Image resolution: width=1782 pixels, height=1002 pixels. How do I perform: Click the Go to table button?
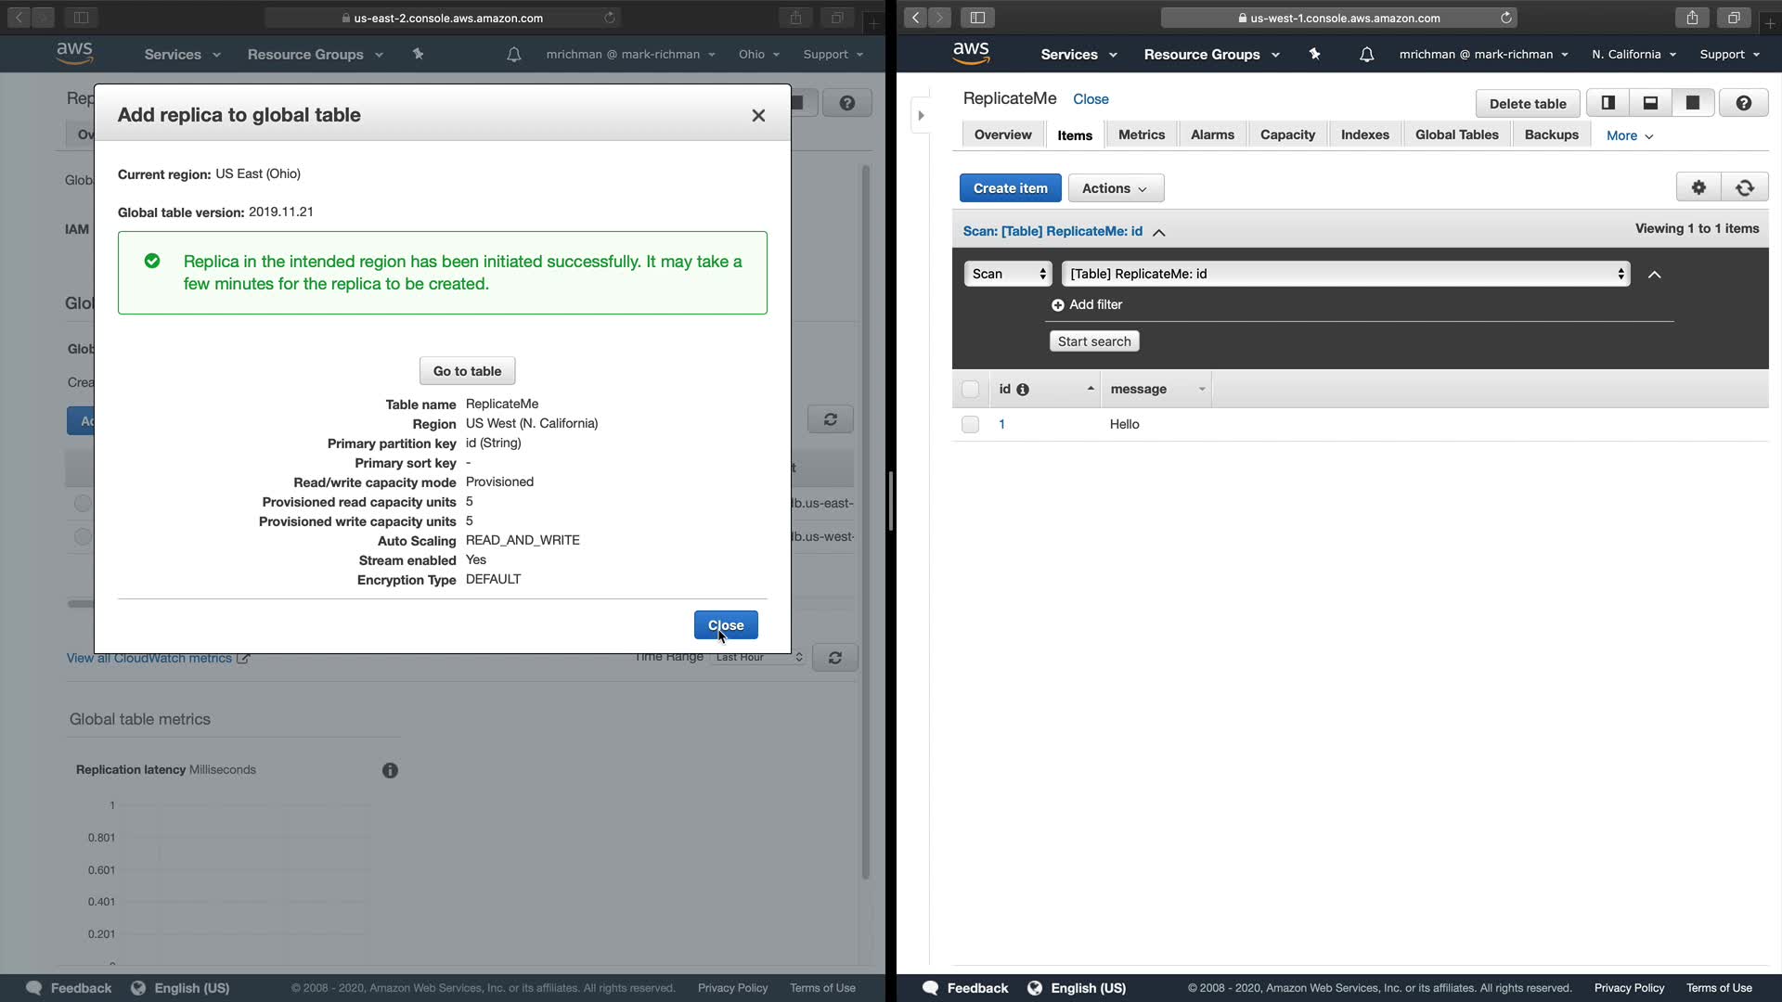467,371
